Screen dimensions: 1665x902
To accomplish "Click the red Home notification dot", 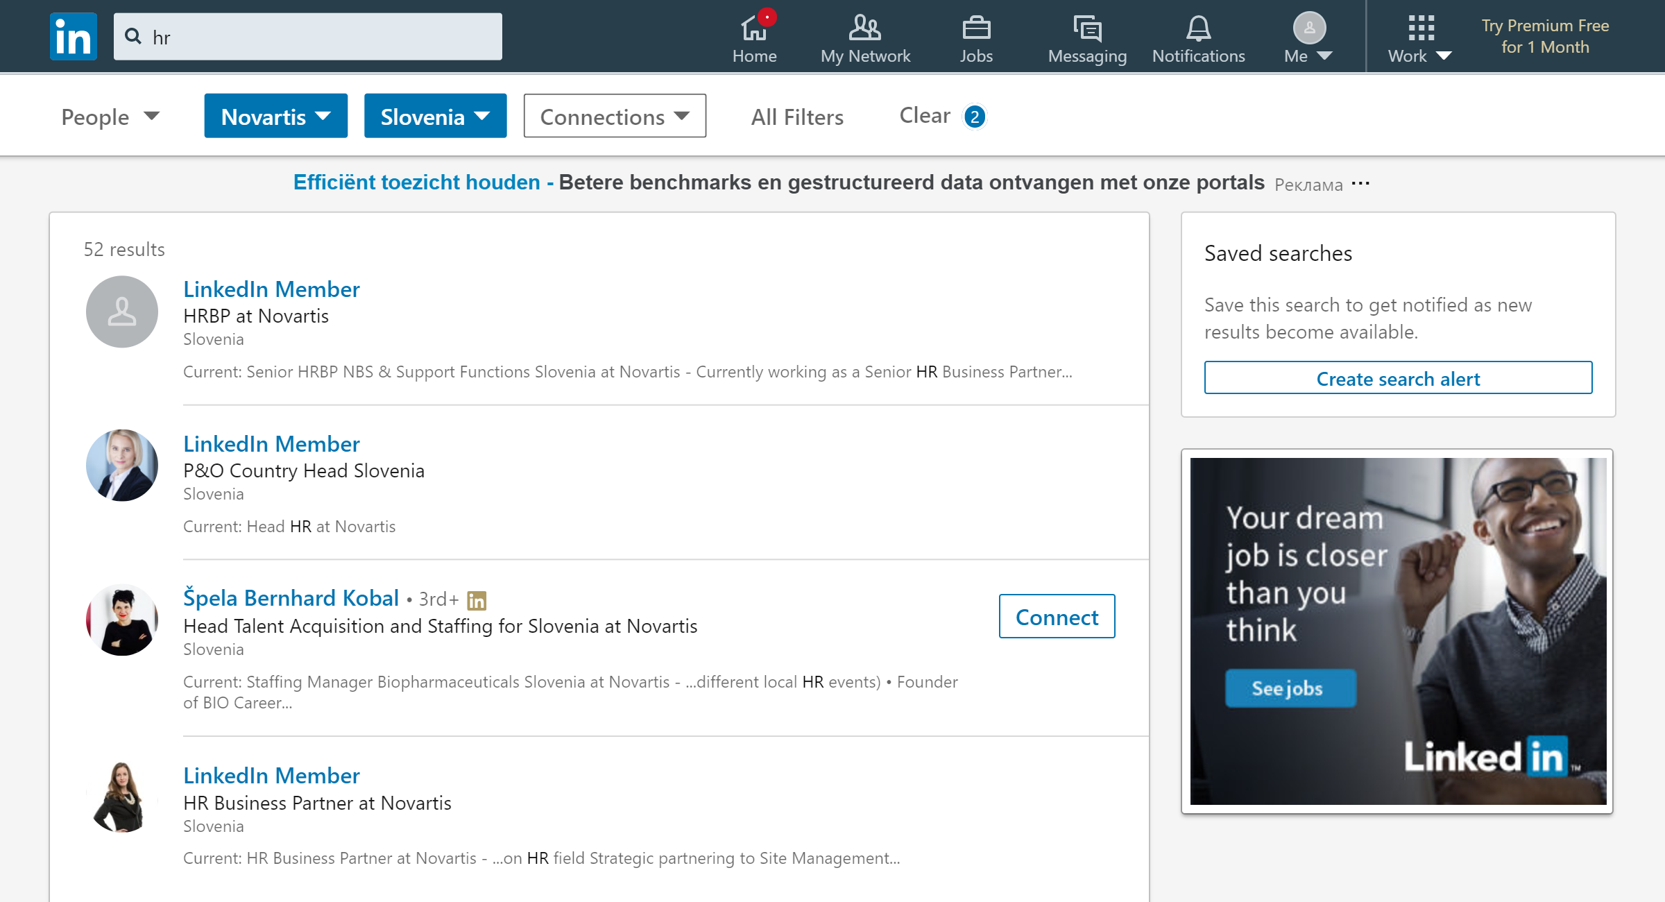I will pyautogui.click(x=767, y=17).
